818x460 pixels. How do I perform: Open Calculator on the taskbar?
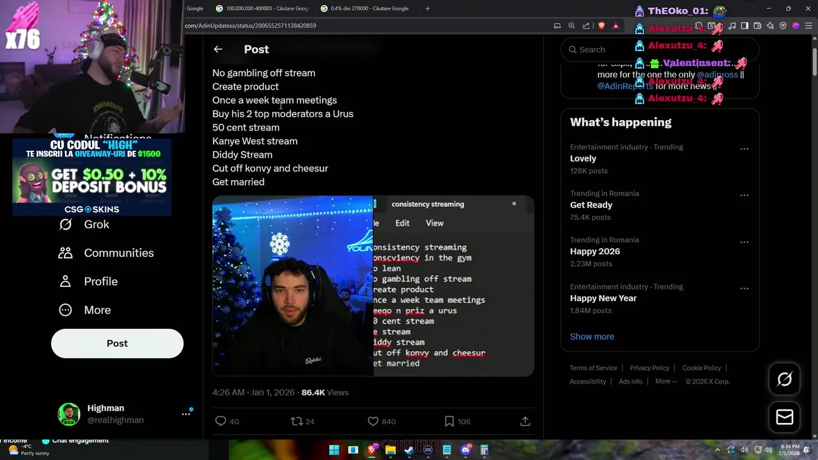(x=484, y=450)
